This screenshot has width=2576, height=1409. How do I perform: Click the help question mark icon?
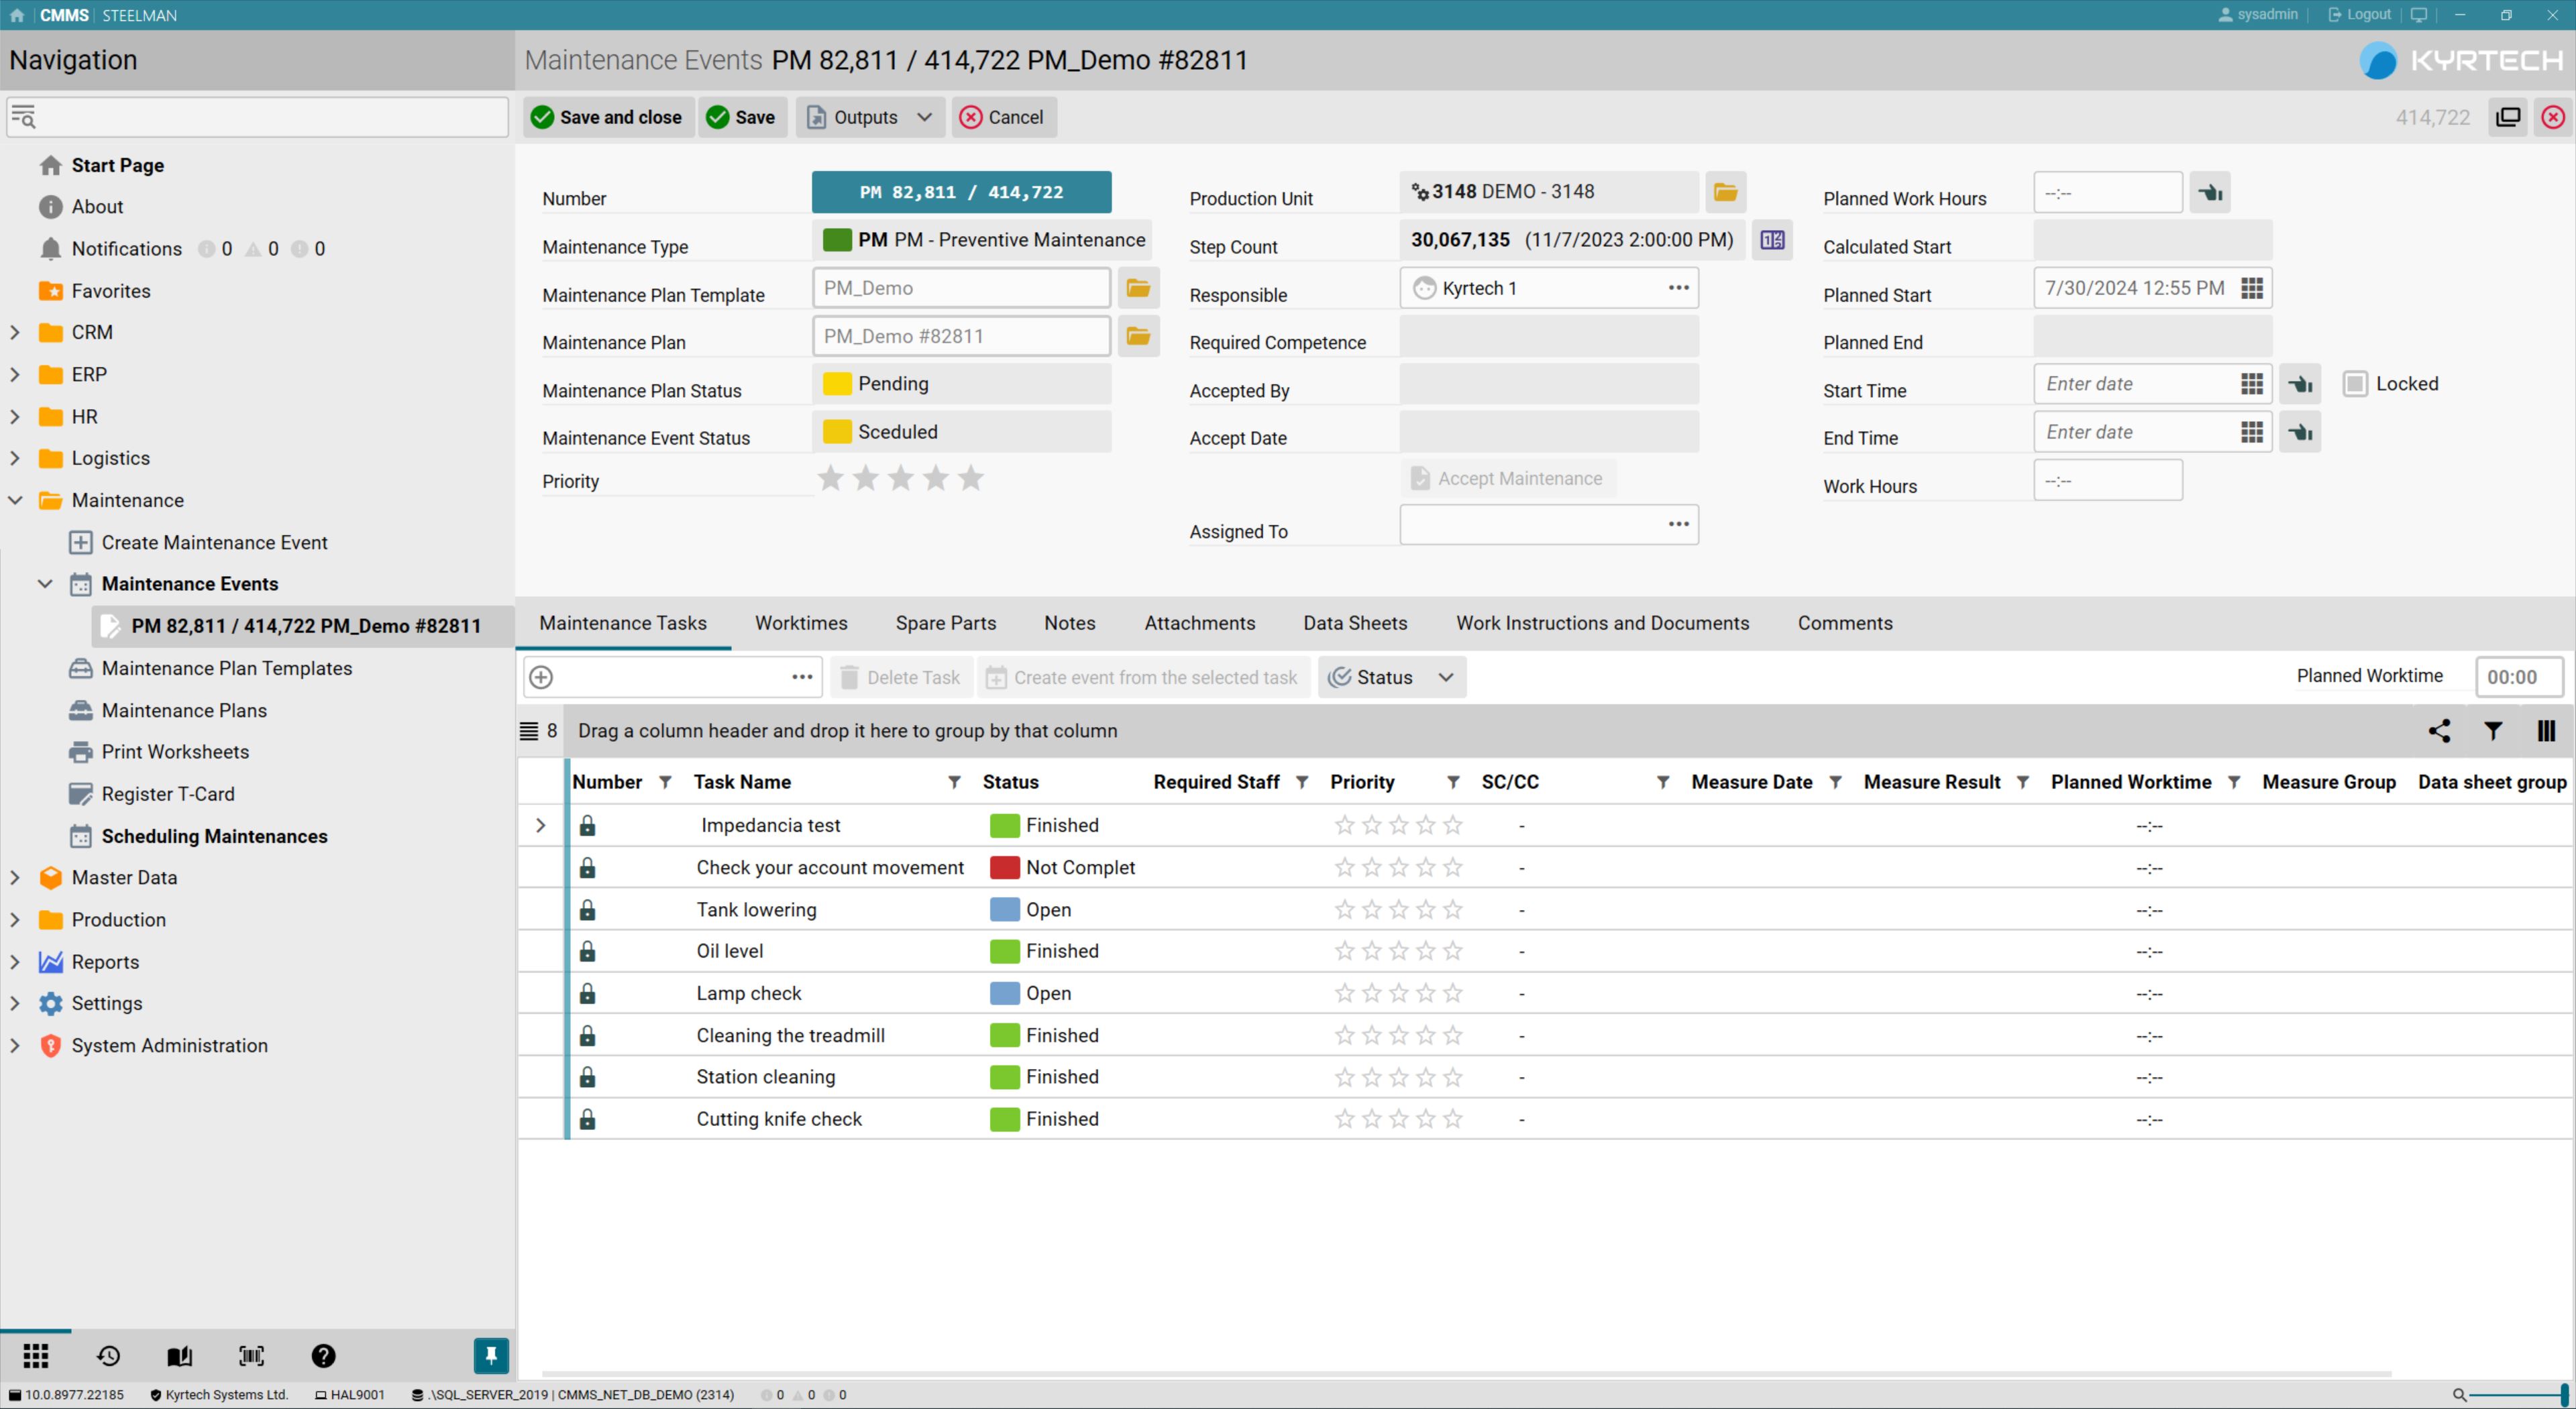(x=323, y=1355)
